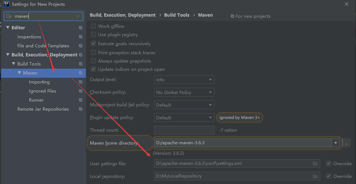Click the copy icon beside Runner

click(80, 100)
